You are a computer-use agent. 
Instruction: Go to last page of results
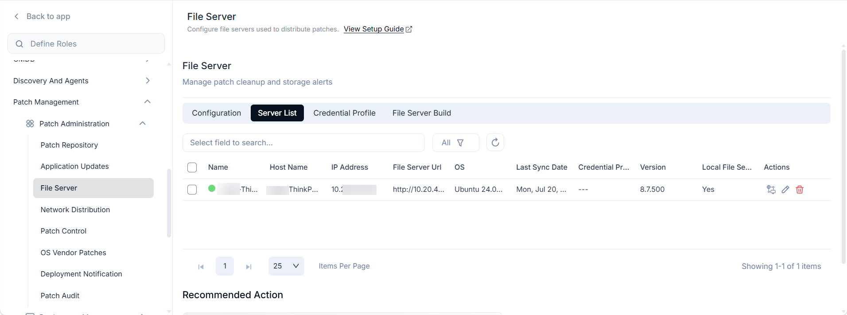pos(249,267)
